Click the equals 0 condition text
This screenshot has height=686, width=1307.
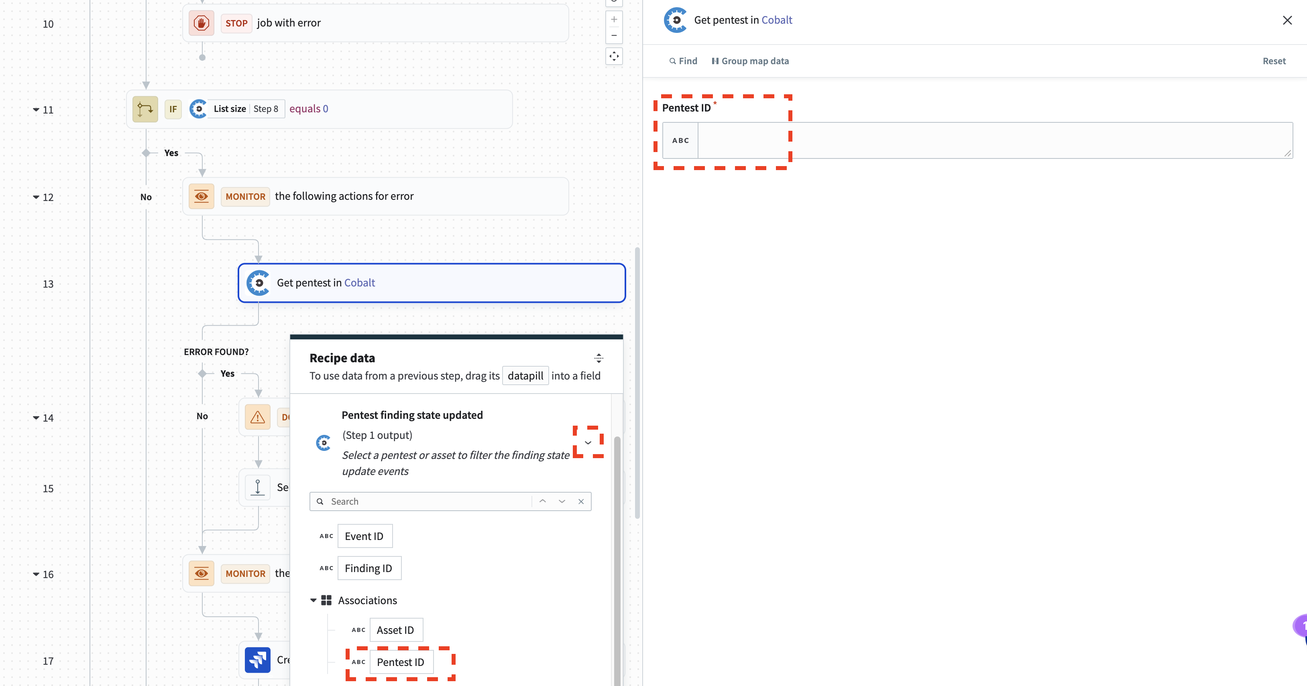[308, 108]
